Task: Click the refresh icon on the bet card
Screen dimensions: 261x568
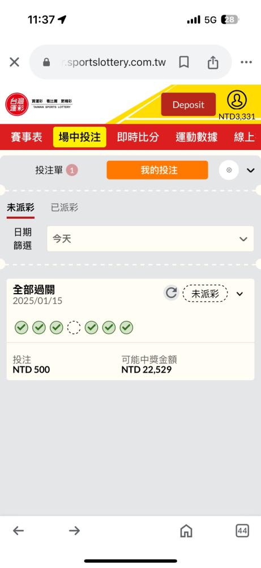Action: pos(171,293)
